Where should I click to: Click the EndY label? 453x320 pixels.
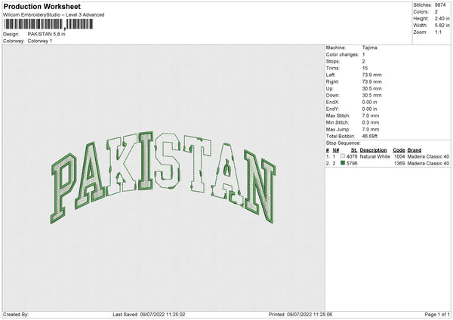[x=332, y=109]
